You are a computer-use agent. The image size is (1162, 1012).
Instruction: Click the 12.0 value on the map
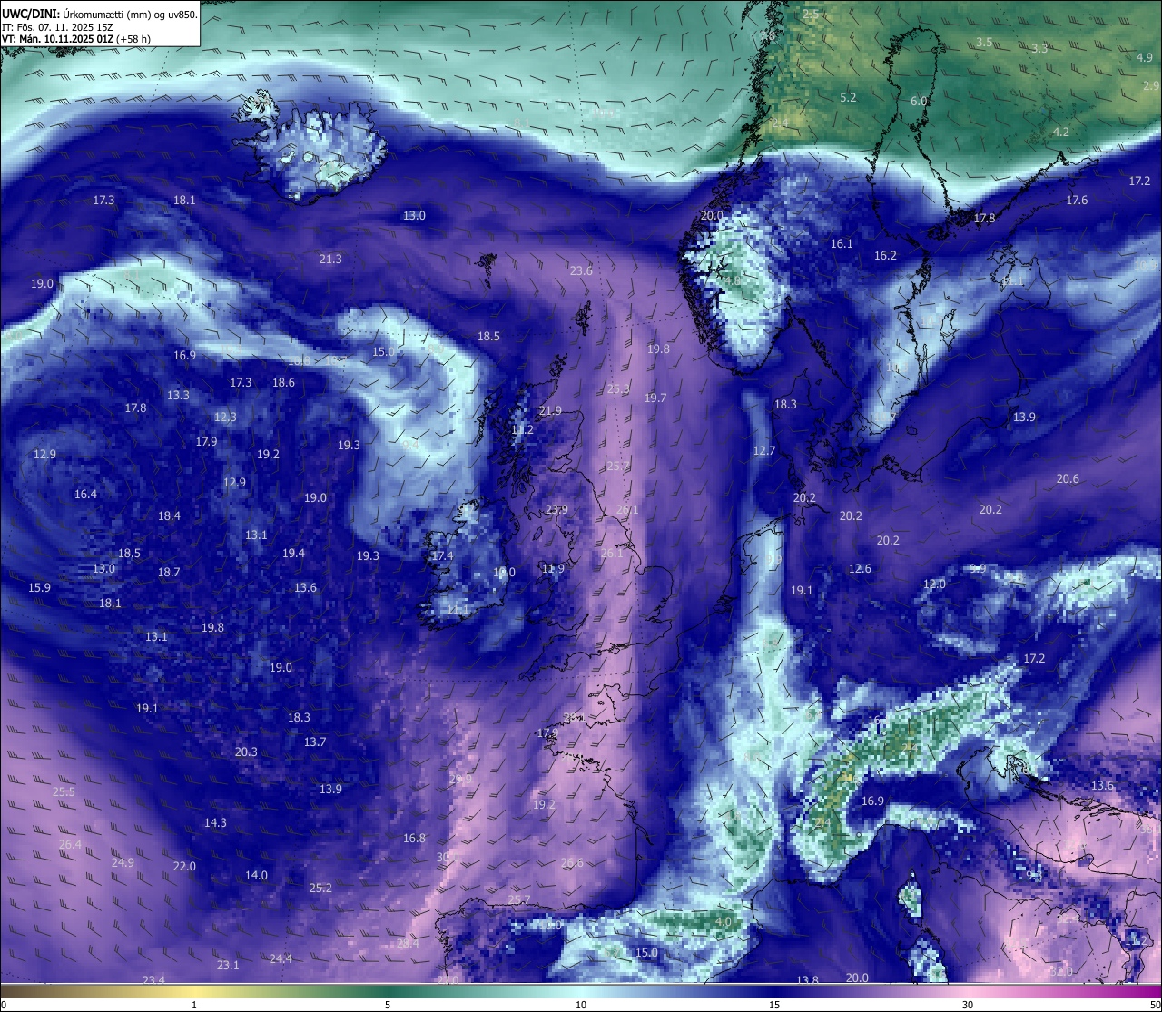934,584
